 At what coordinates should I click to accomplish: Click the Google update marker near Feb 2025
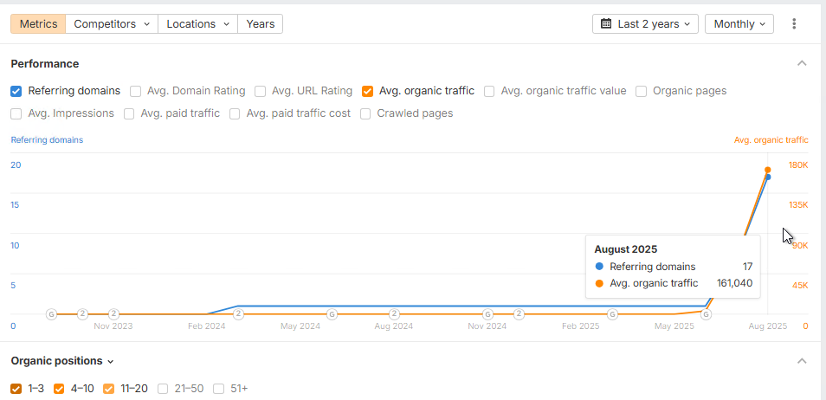click(612, 314)
